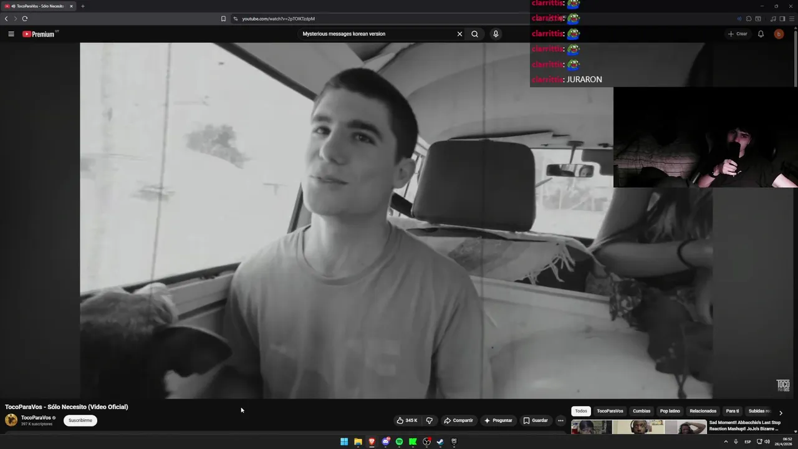Reload the current page
798x449 pixels.
(x=25, y=19)
